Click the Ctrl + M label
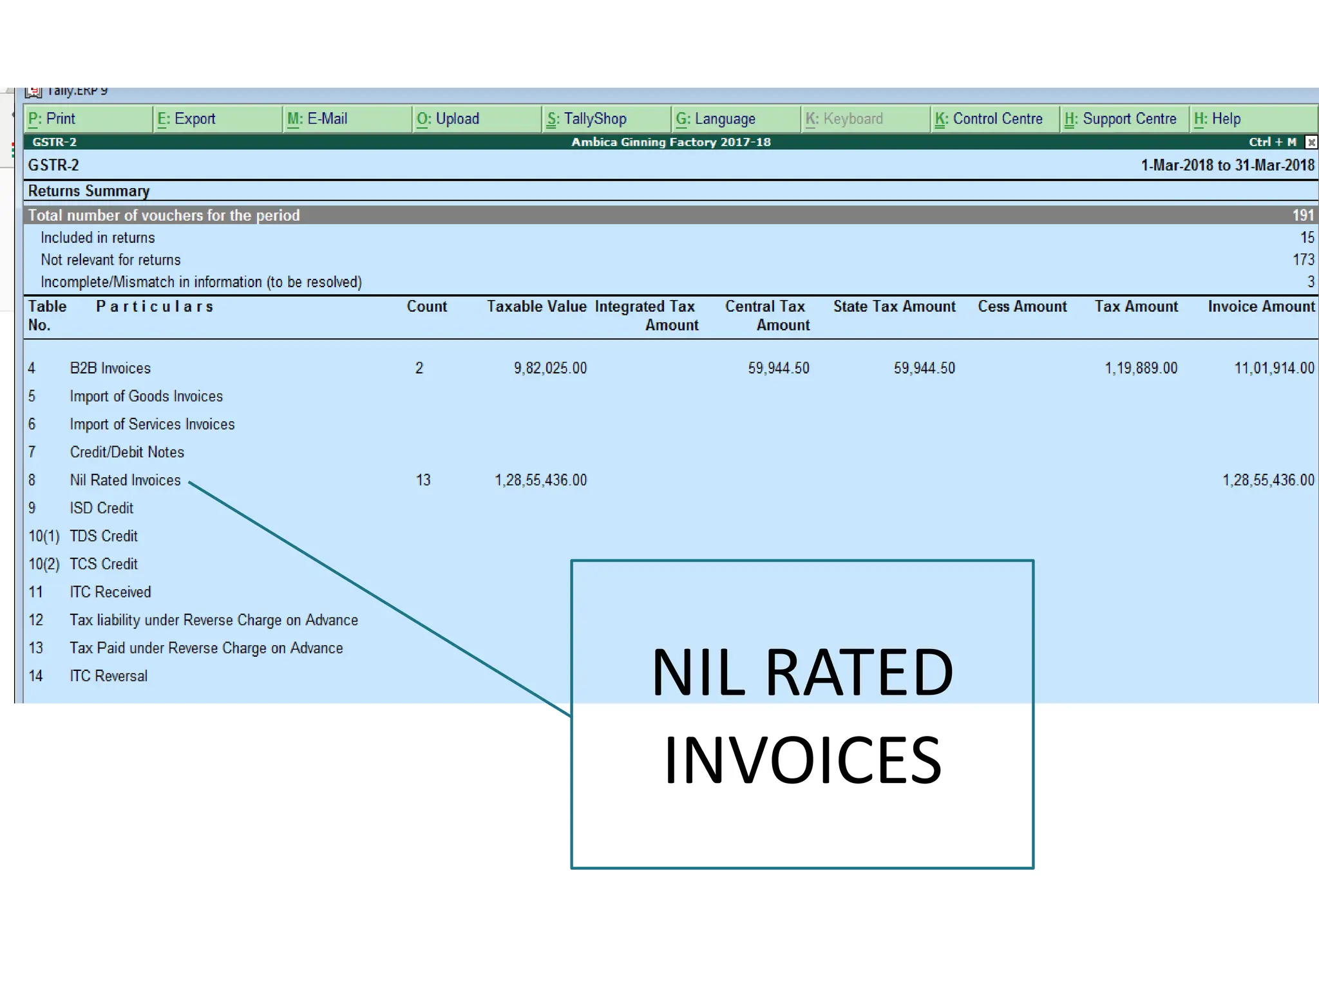 pos(1273,142)
